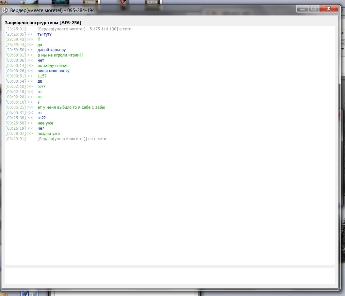
Task: Click the message "го??"
Action: (41, 87)
